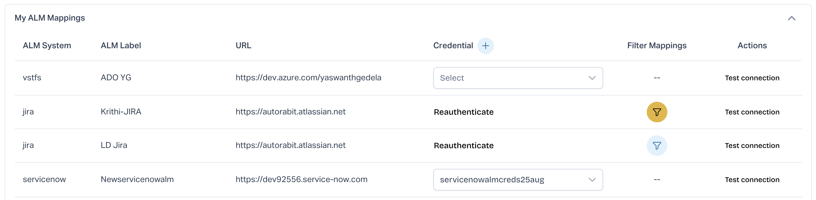The width and height of the screenshot is (816, 200).
Task: Select the Newservicenowalm label cell
Action: pos(137,179)
